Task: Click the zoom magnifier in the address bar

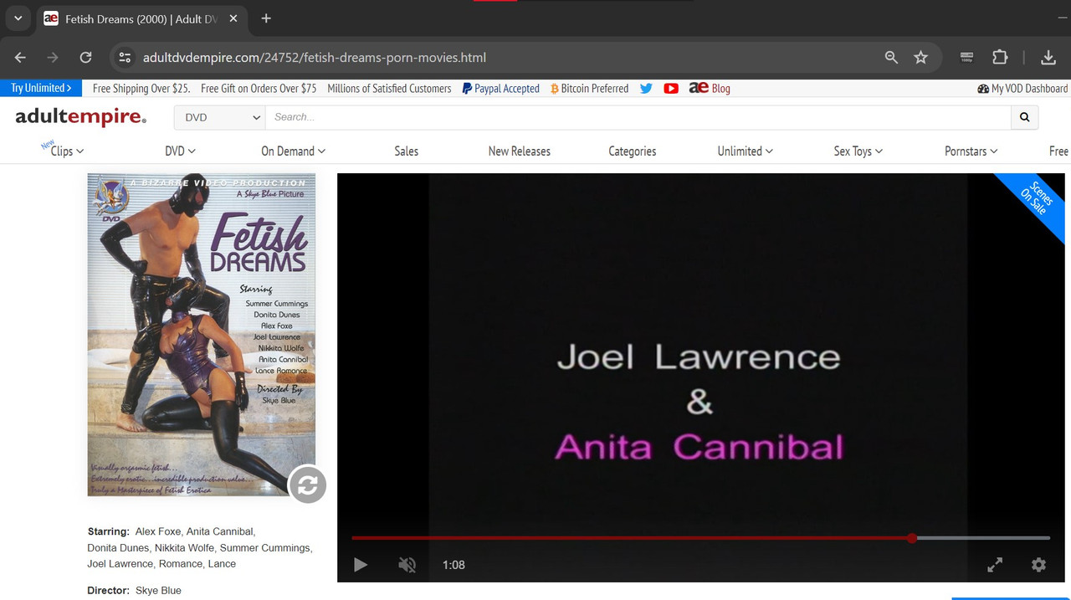Action: pos(891,58)
